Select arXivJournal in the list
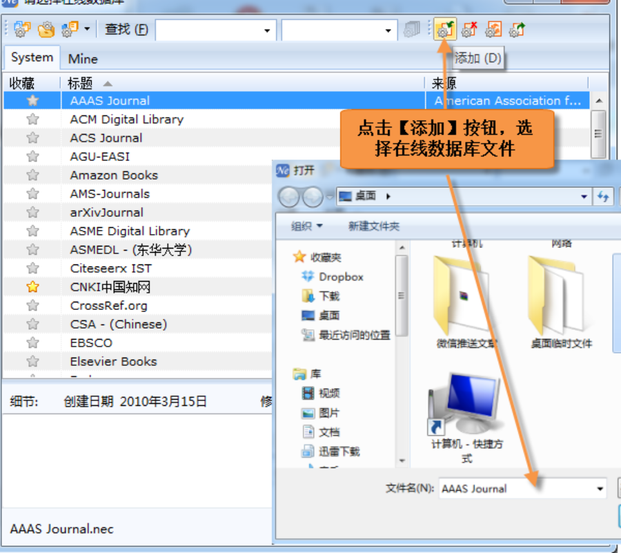 106,213
